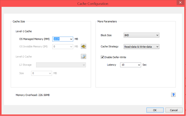Toggle the Enable Defer-Write checkbox
The width and height of the screenshot is (186, 116).
tap(102, 57)
